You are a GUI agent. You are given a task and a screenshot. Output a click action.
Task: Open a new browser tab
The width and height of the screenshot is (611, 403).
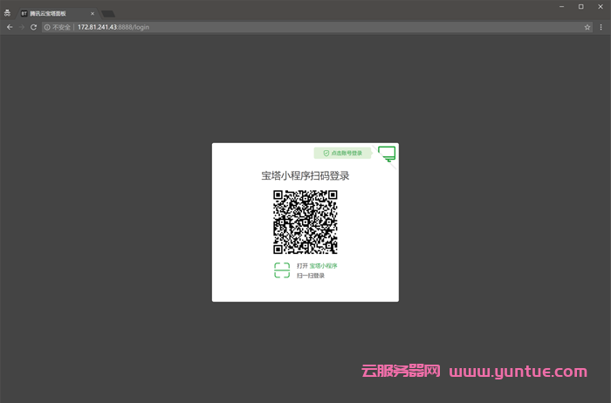pos(108,14)
